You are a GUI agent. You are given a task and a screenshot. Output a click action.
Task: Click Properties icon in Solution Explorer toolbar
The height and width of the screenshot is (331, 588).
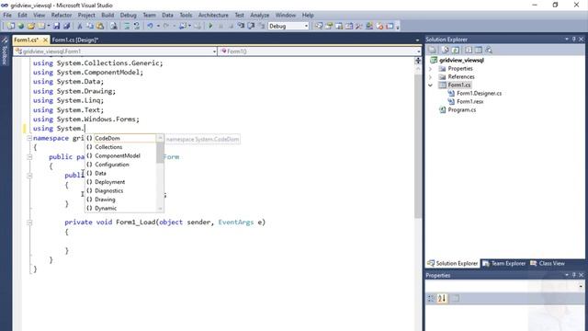coord(432,50)
